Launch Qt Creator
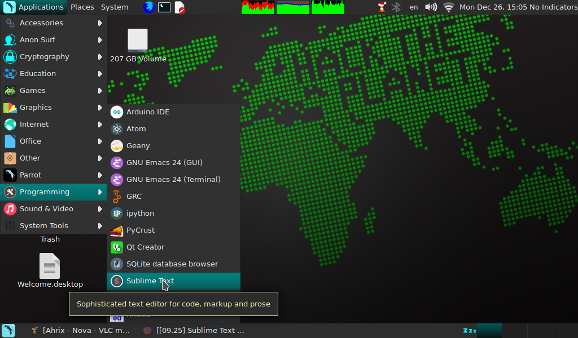Screen dimensions: 578x338 (173, 247)
